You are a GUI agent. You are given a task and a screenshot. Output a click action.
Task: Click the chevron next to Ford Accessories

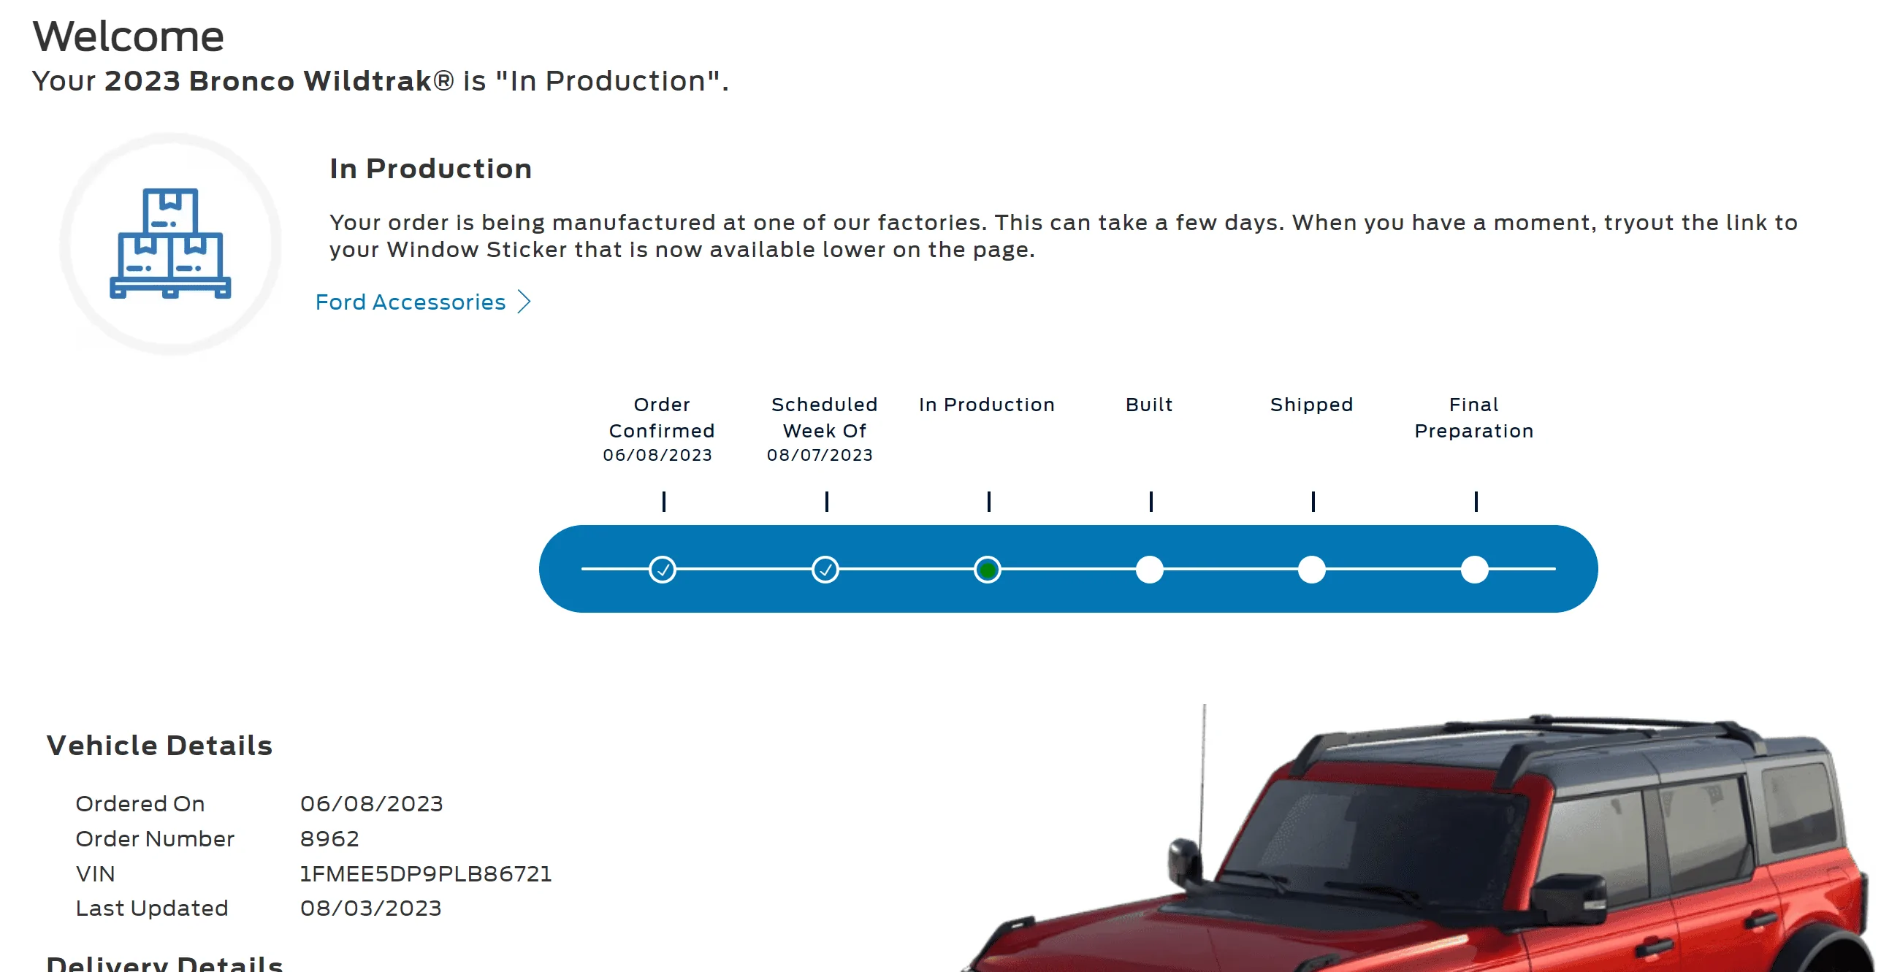[524, 302]
